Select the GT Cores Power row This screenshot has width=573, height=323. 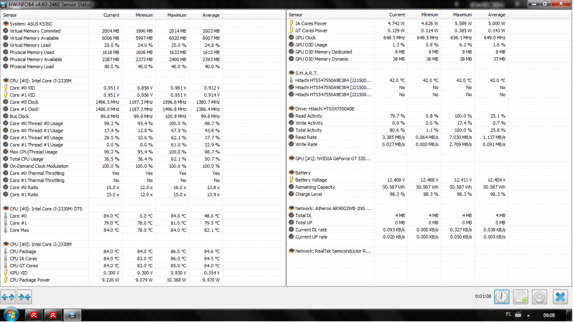[397, 30]
